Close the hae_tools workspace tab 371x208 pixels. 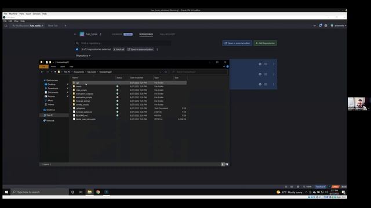(42, 25)
